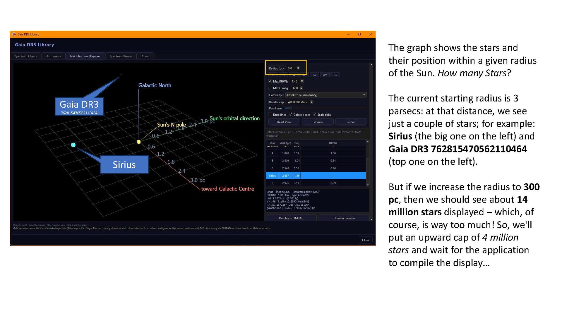Click the 11.04 magnitude cell
562x316 pixels.
point(297,161)
